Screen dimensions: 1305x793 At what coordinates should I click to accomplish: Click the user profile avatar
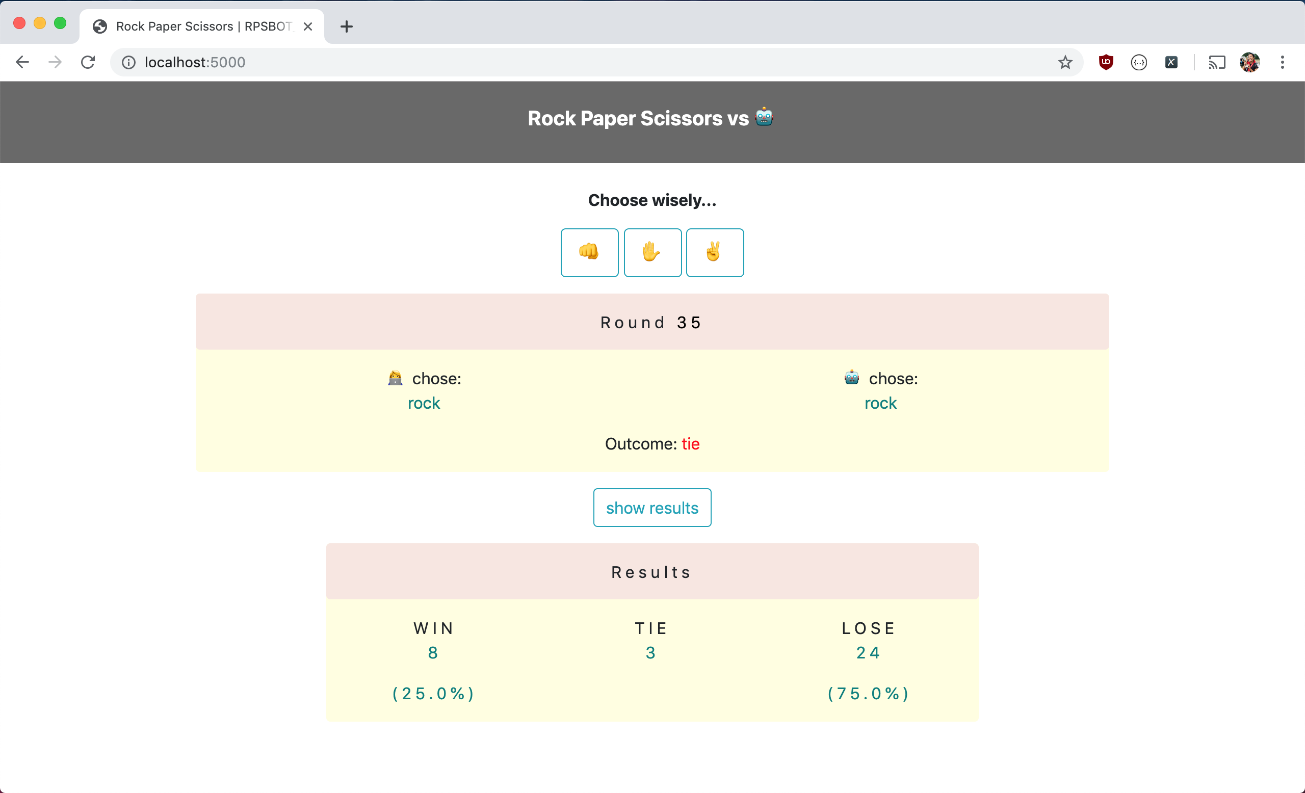tap(1249, 63)
